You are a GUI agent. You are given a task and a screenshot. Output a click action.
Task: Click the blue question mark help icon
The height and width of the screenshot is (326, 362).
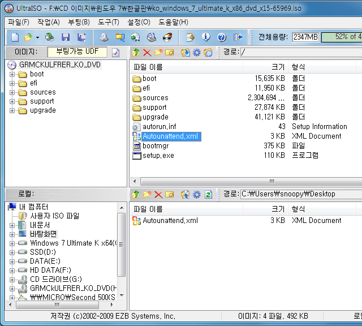click(x=222, y=37)
